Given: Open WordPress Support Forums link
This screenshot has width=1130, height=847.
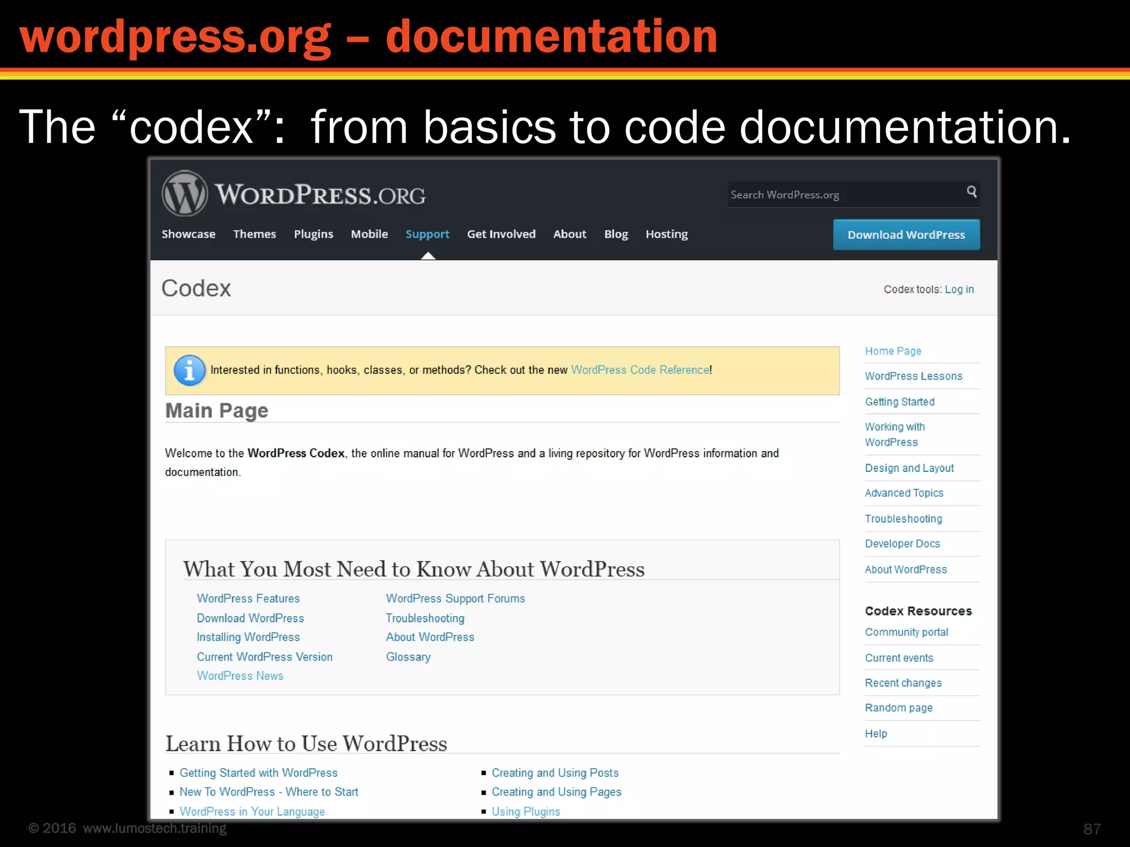Looking at the screenshot, I should pyautogui.click(x=455, y=599).
